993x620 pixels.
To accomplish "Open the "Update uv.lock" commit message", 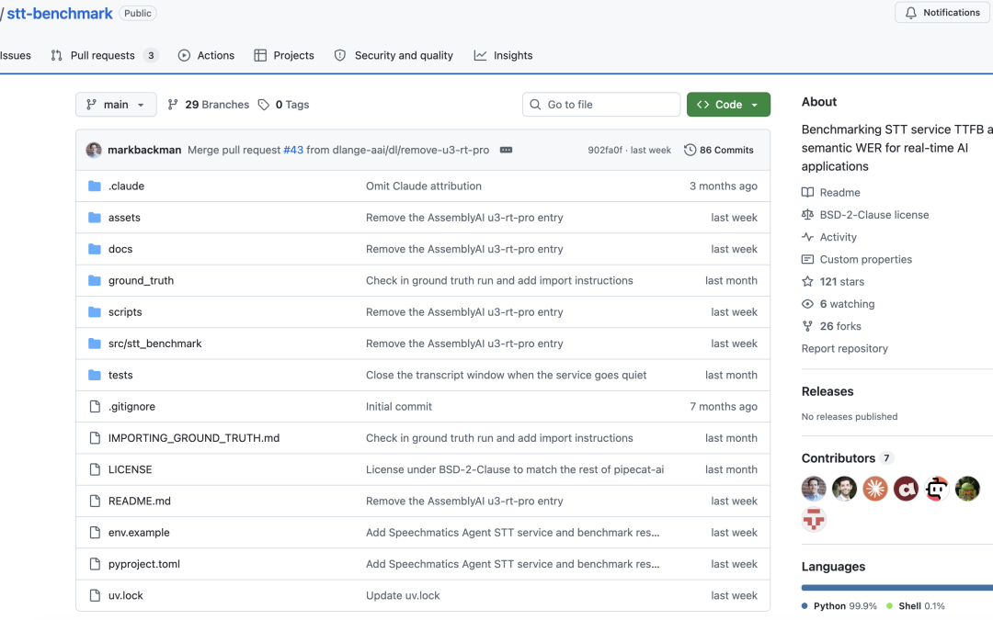I will pos(403,595).
